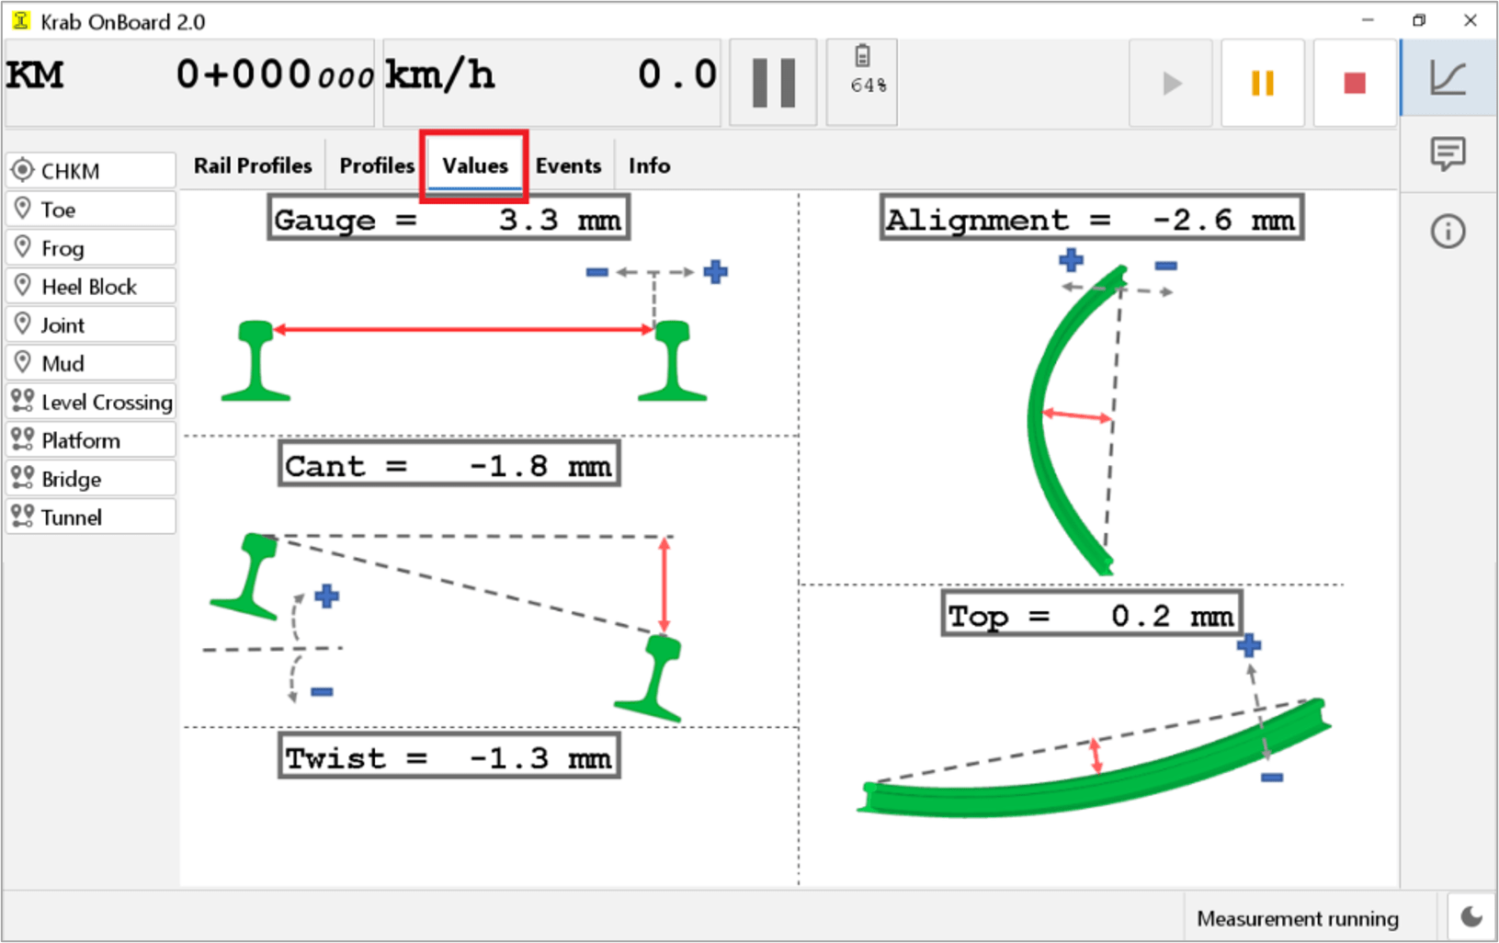Open the chart graph view icon

click(1448, 78)
